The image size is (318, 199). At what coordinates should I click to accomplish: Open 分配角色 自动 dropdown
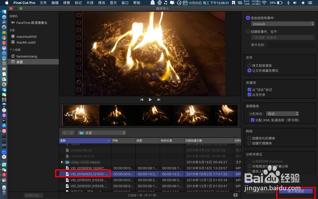[283, 114]
